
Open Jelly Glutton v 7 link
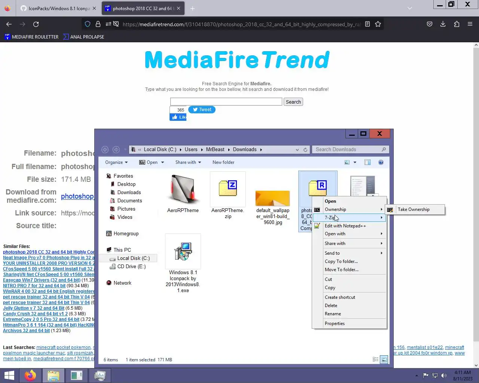pyautogui.click(x=34, y=308)
